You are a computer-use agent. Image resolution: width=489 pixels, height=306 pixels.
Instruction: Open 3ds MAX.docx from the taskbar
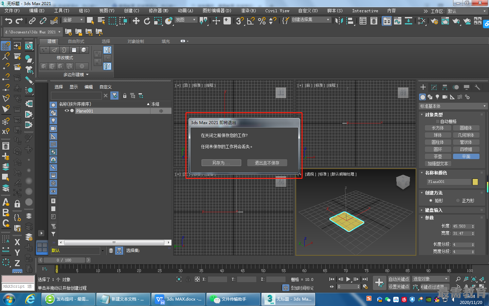point(179,299)
